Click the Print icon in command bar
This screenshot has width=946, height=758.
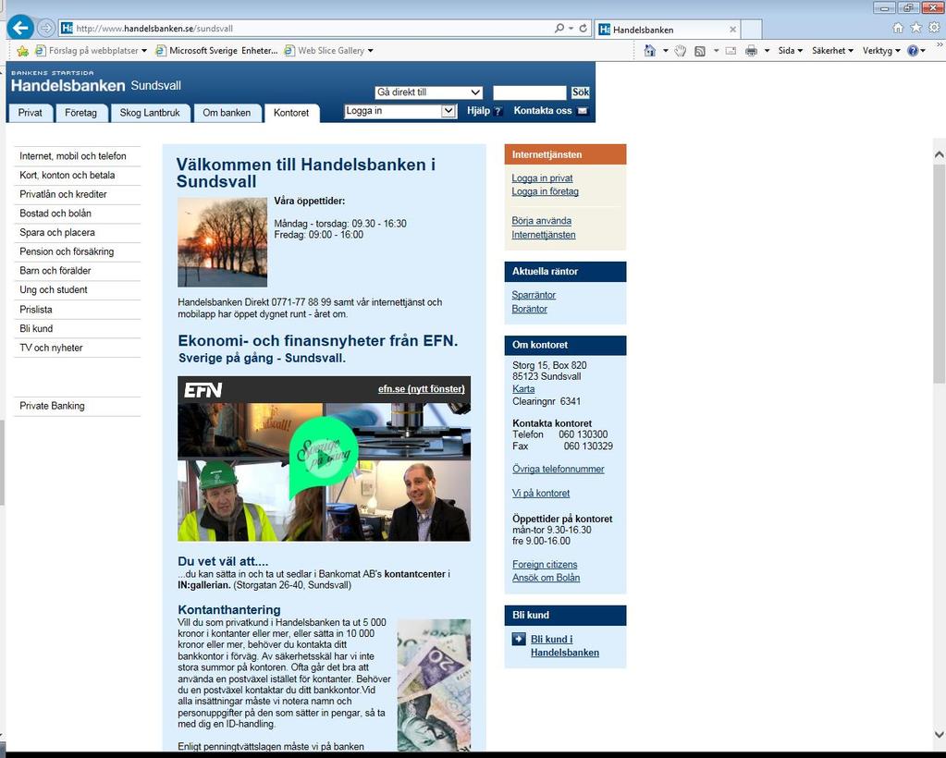[x=751, y=51]
